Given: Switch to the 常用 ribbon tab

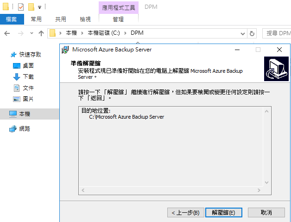Looking at the screenshot, I should [x=36, y=19].
